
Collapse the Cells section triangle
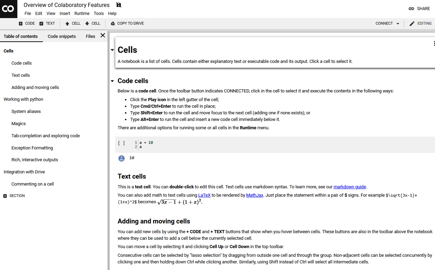(112, 50)
